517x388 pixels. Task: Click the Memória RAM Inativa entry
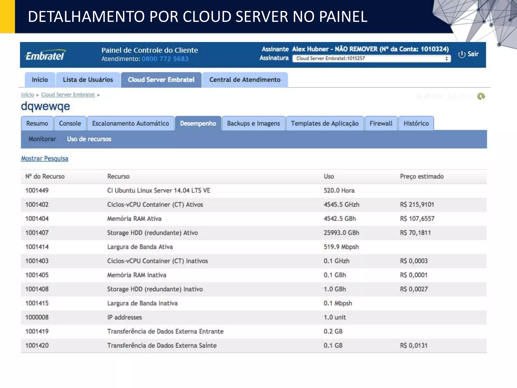(137, 275)
